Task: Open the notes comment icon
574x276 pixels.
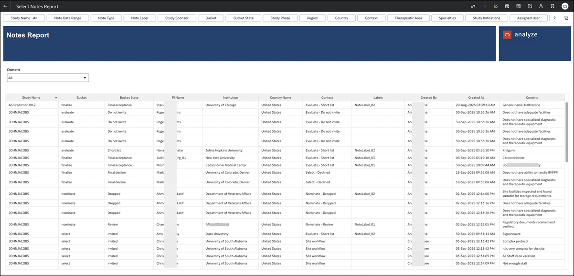Action: tap(519, 6)
